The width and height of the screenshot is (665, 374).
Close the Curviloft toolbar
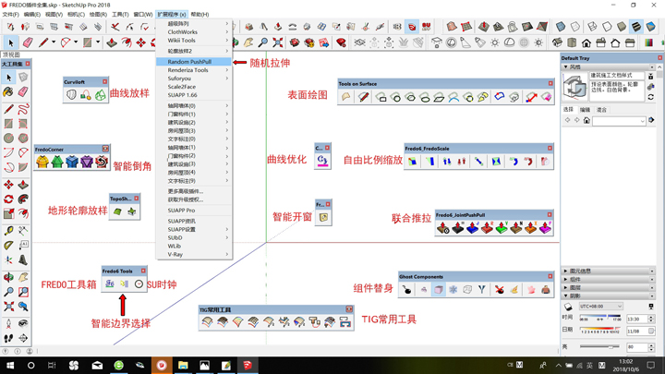[104, 81]
